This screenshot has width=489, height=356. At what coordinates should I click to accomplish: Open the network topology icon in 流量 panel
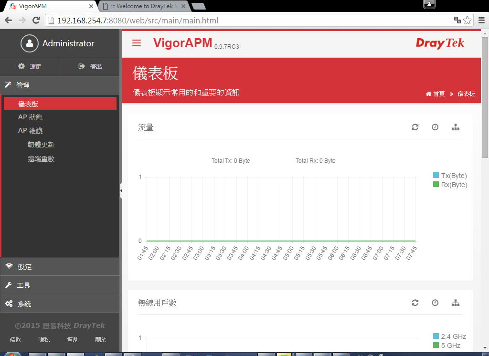(455, 127)
